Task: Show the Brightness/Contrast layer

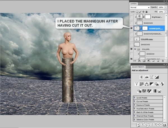Action: [131, 17]
